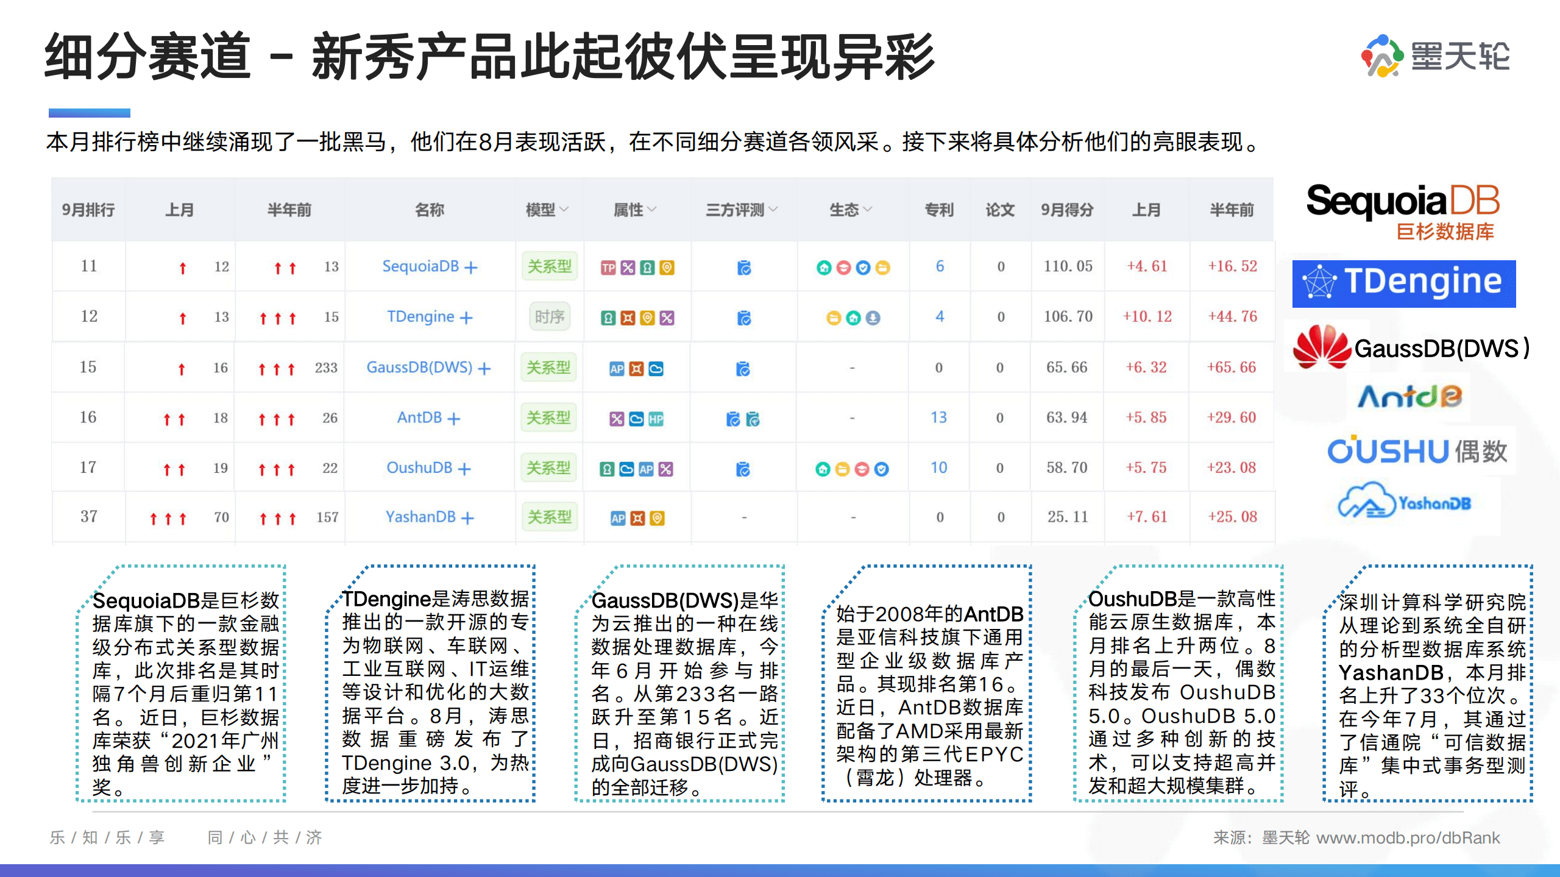Click the graduation-cap ecosystem icon in SequoiaDB row
The height and width of the screenshot is (877, 1560).
843,268
